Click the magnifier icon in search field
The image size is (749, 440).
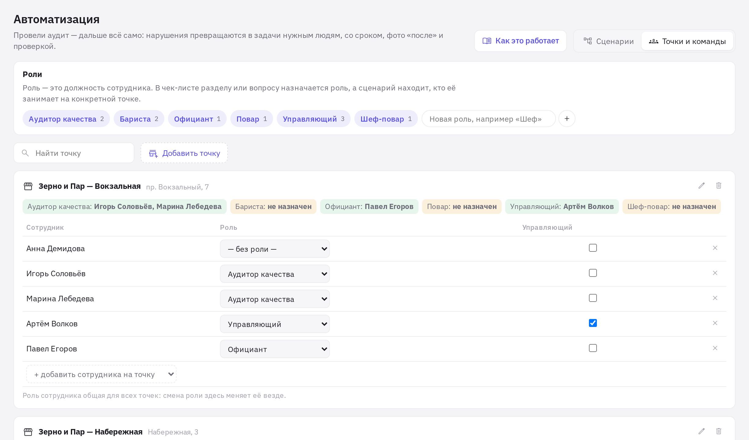point(25,153)
